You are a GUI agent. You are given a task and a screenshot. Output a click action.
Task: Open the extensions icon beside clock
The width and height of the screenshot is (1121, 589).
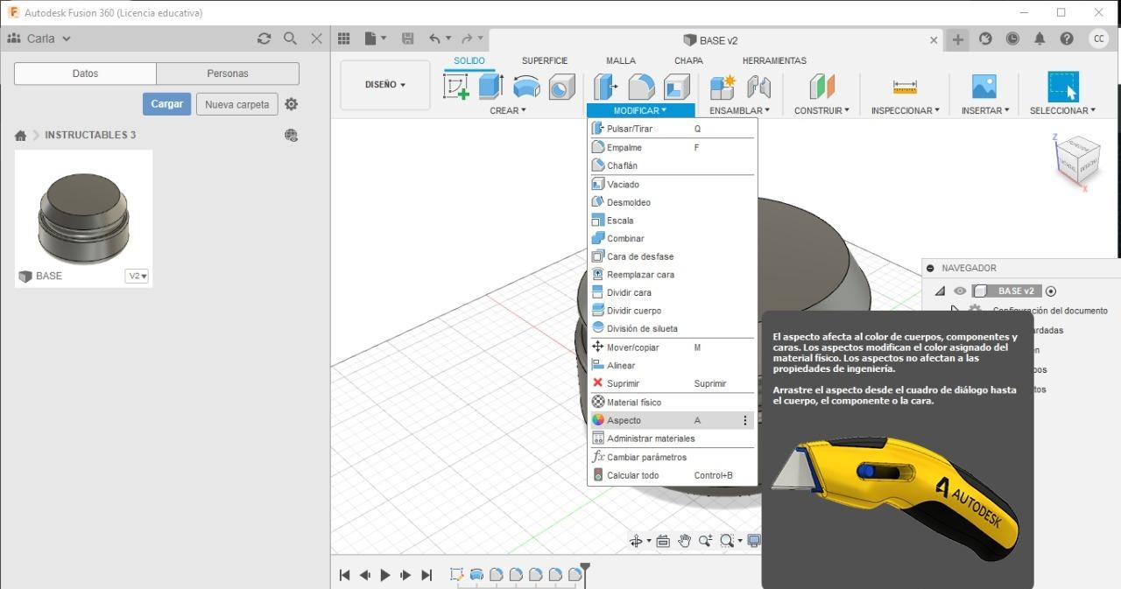point(985,39)
